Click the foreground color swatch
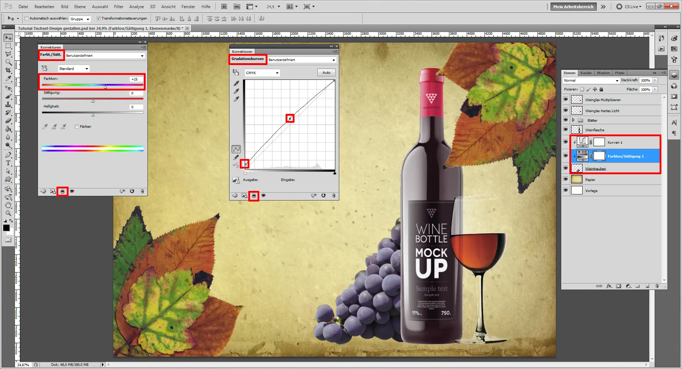 [6, 228]
